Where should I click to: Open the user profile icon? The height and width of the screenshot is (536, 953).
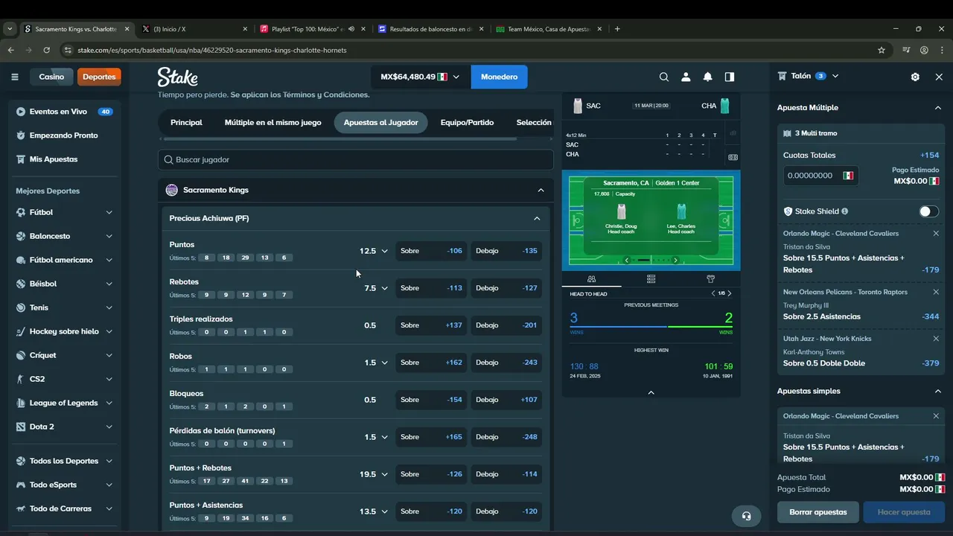[686, 77]
